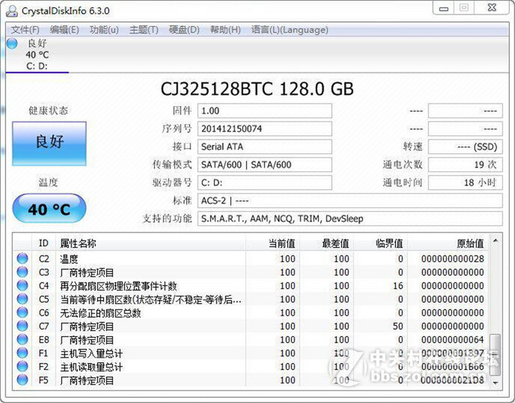Click the 临界值 column header
Image resolution: width=515 pixels, height=403 pixels.
[x=380, y=243]
